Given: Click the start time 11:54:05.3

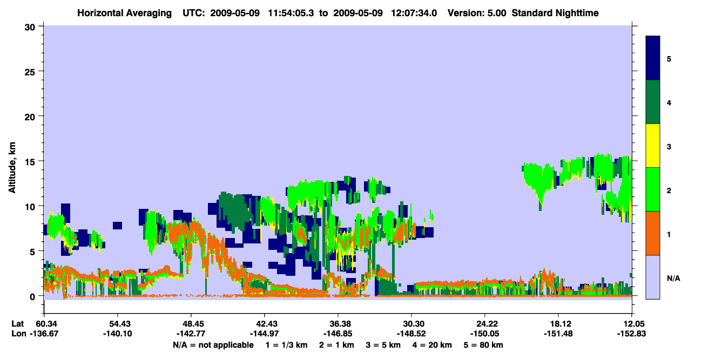Looking at the screenshot, I should 292,12.
